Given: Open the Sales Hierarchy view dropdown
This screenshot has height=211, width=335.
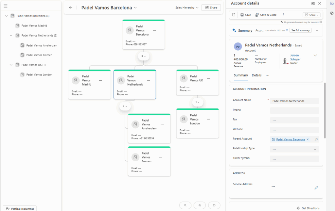Looking at the screenshot, I should pyautogui.click(x=187, y=8).
